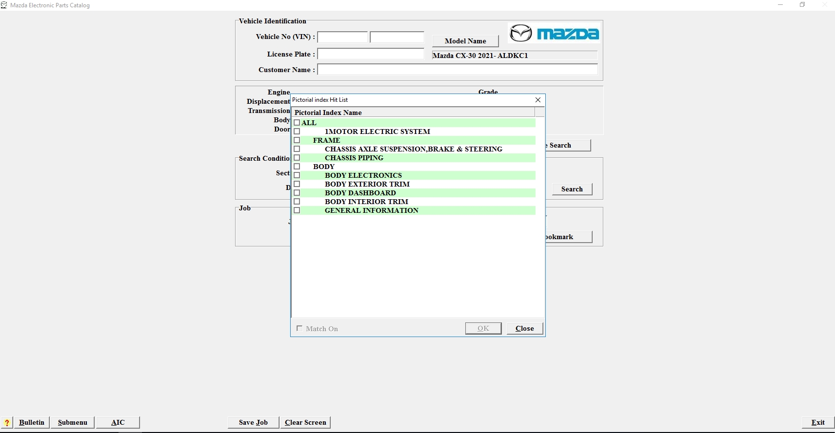Enable the BODY INTERIOR TRIM checkbox
The height and width of the screenshot is (433, 835).
(x=297, y=202)
